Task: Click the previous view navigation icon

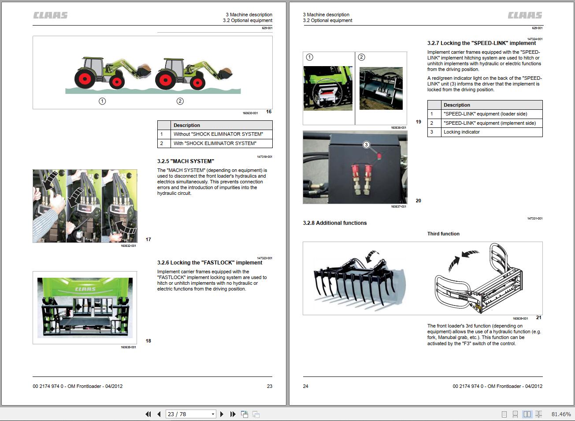Action: click(245, 414)
